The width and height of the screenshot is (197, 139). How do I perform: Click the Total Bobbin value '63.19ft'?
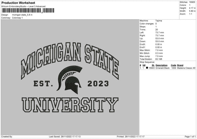[159, 59]
